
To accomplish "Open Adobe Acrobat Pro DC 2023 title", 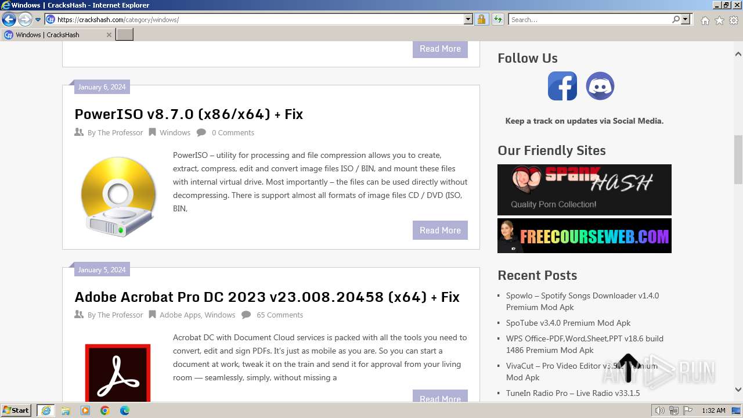I will pyautogui.click(x=267, y=297).
